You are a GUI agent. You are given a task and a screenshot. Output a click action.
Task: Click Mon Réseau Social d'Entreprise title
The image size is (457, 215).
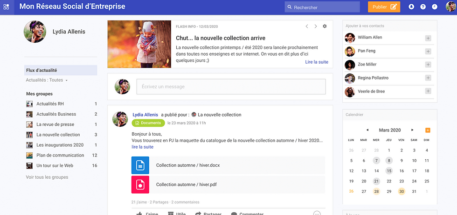pyautogui.click(x=72, y=7)
